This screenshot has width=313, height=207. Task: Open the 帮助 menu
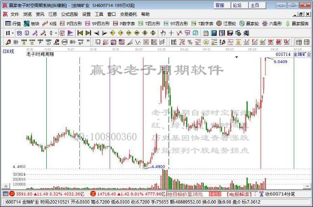click(145, 14)
